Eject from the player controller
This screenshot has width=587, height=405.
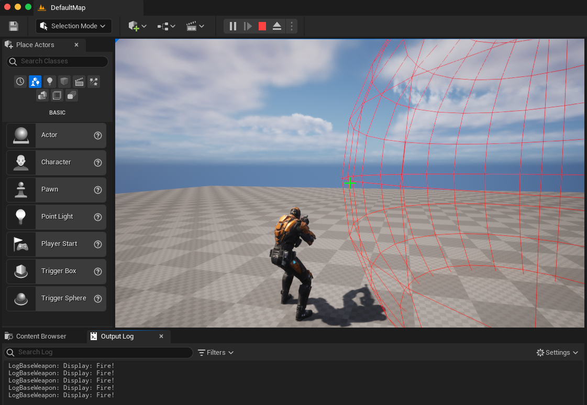pyautogui.click(x=276, y=26)
